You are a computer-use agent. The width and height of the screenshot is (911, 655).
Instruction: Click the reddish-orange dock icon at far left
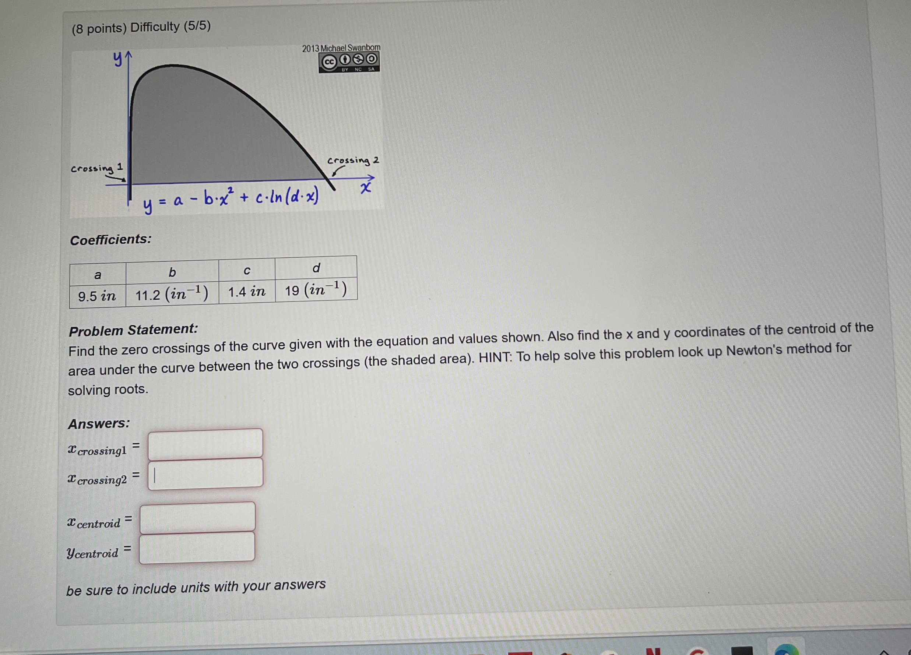[520, 652]
